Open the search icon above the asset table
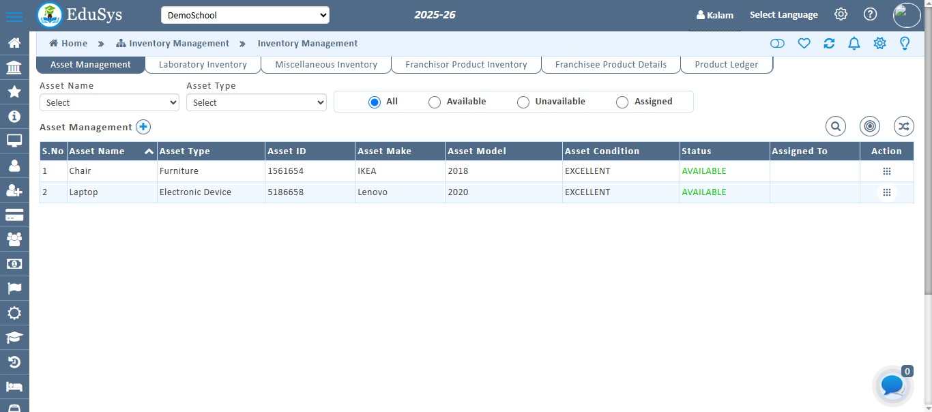The height and width of the screenshot is (412, 932). 835,126
